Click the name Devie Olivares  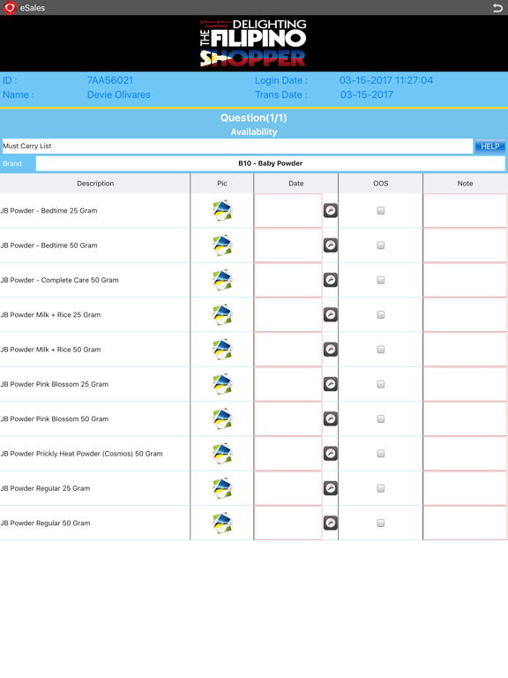119,94
